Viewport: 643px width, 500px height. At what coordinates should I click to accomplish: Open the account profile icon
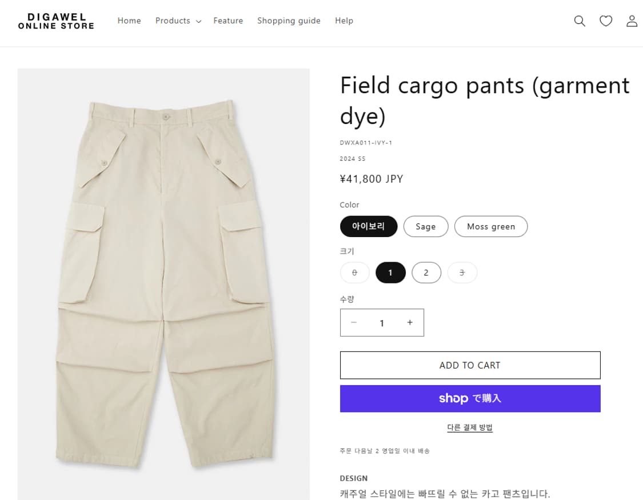632,21
